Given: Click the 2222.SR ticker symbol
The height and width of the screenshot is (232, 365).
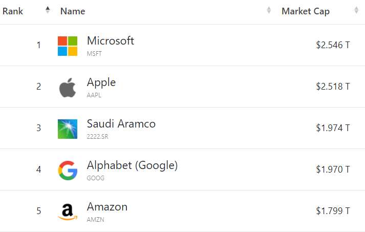Looking at the screenshot, I should [98, 137].
